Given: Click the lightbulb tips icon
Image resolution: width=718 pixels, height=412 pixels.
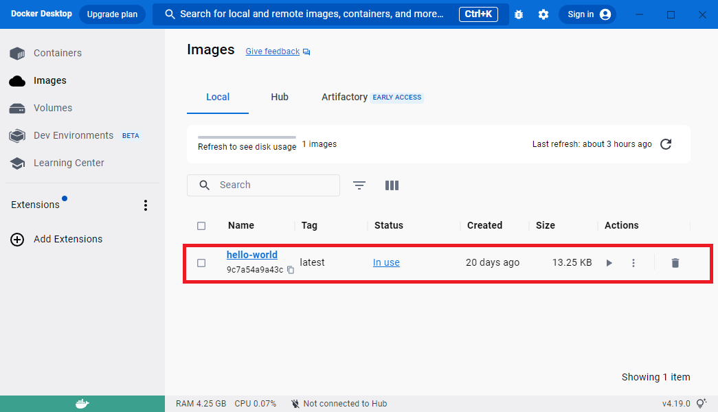Looking at the screenshot, I should coord(701,404).
